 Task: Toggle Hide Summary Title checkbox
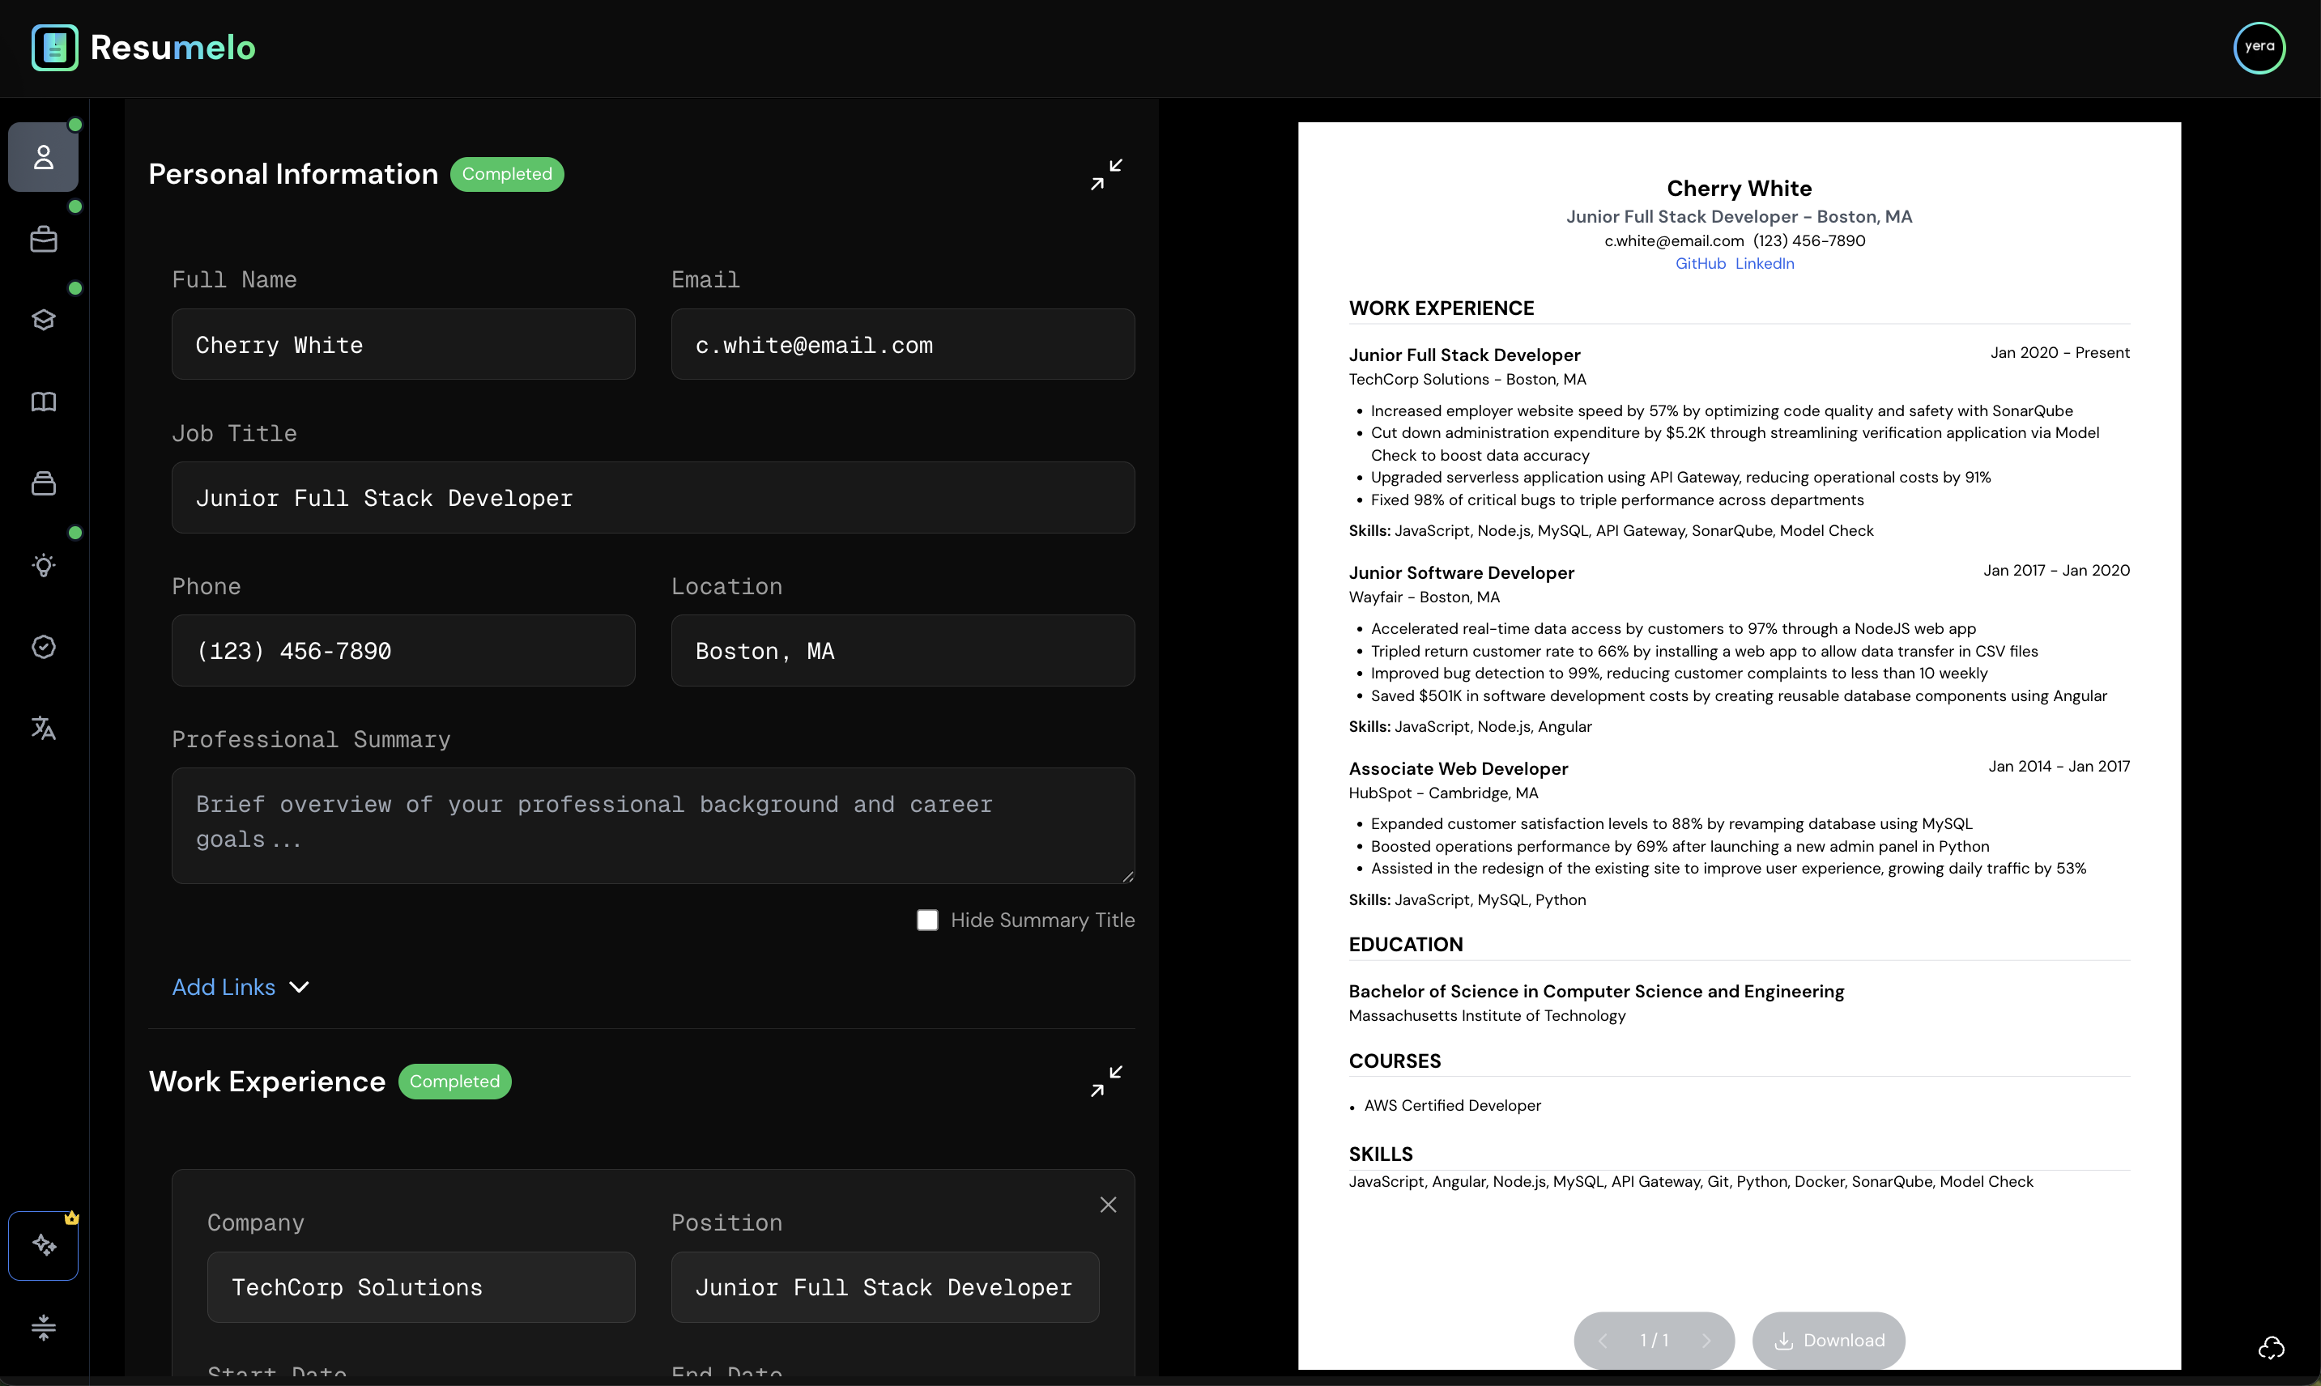click(x=926, y=920)
